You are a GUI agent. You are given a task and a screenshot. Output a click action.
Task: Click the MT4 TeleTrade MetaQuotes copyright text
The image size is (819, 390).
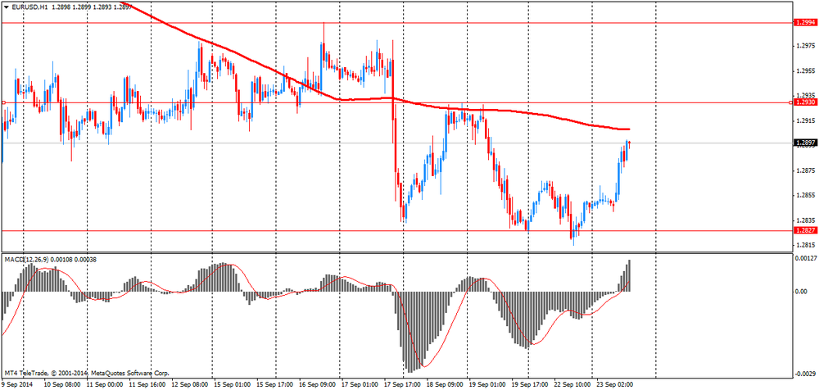pyautogui.click(x=86, y=374)
